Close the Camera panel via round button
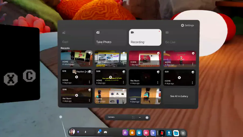The width and height of the screenshot is (243, 137). point(147,118)
